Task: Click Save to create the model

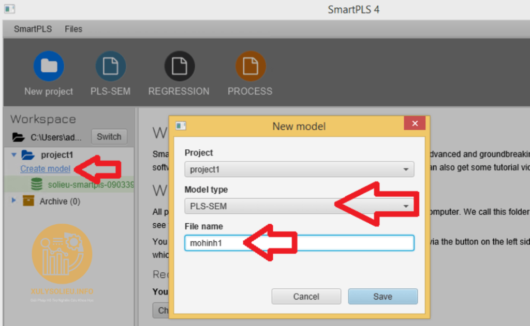Action: pos(382,297)
